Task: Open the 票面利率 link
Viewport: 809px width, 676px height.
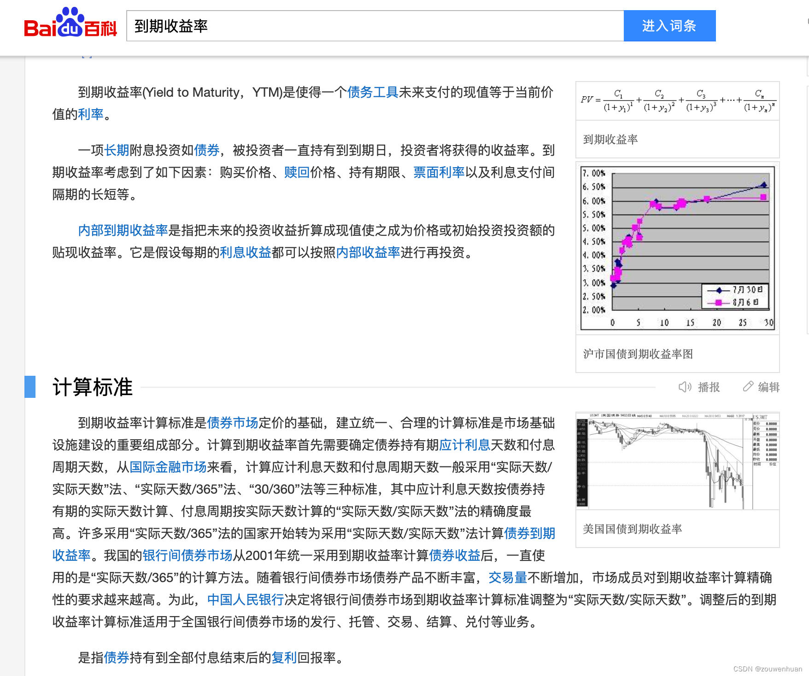Action: (x=439, y=172)
